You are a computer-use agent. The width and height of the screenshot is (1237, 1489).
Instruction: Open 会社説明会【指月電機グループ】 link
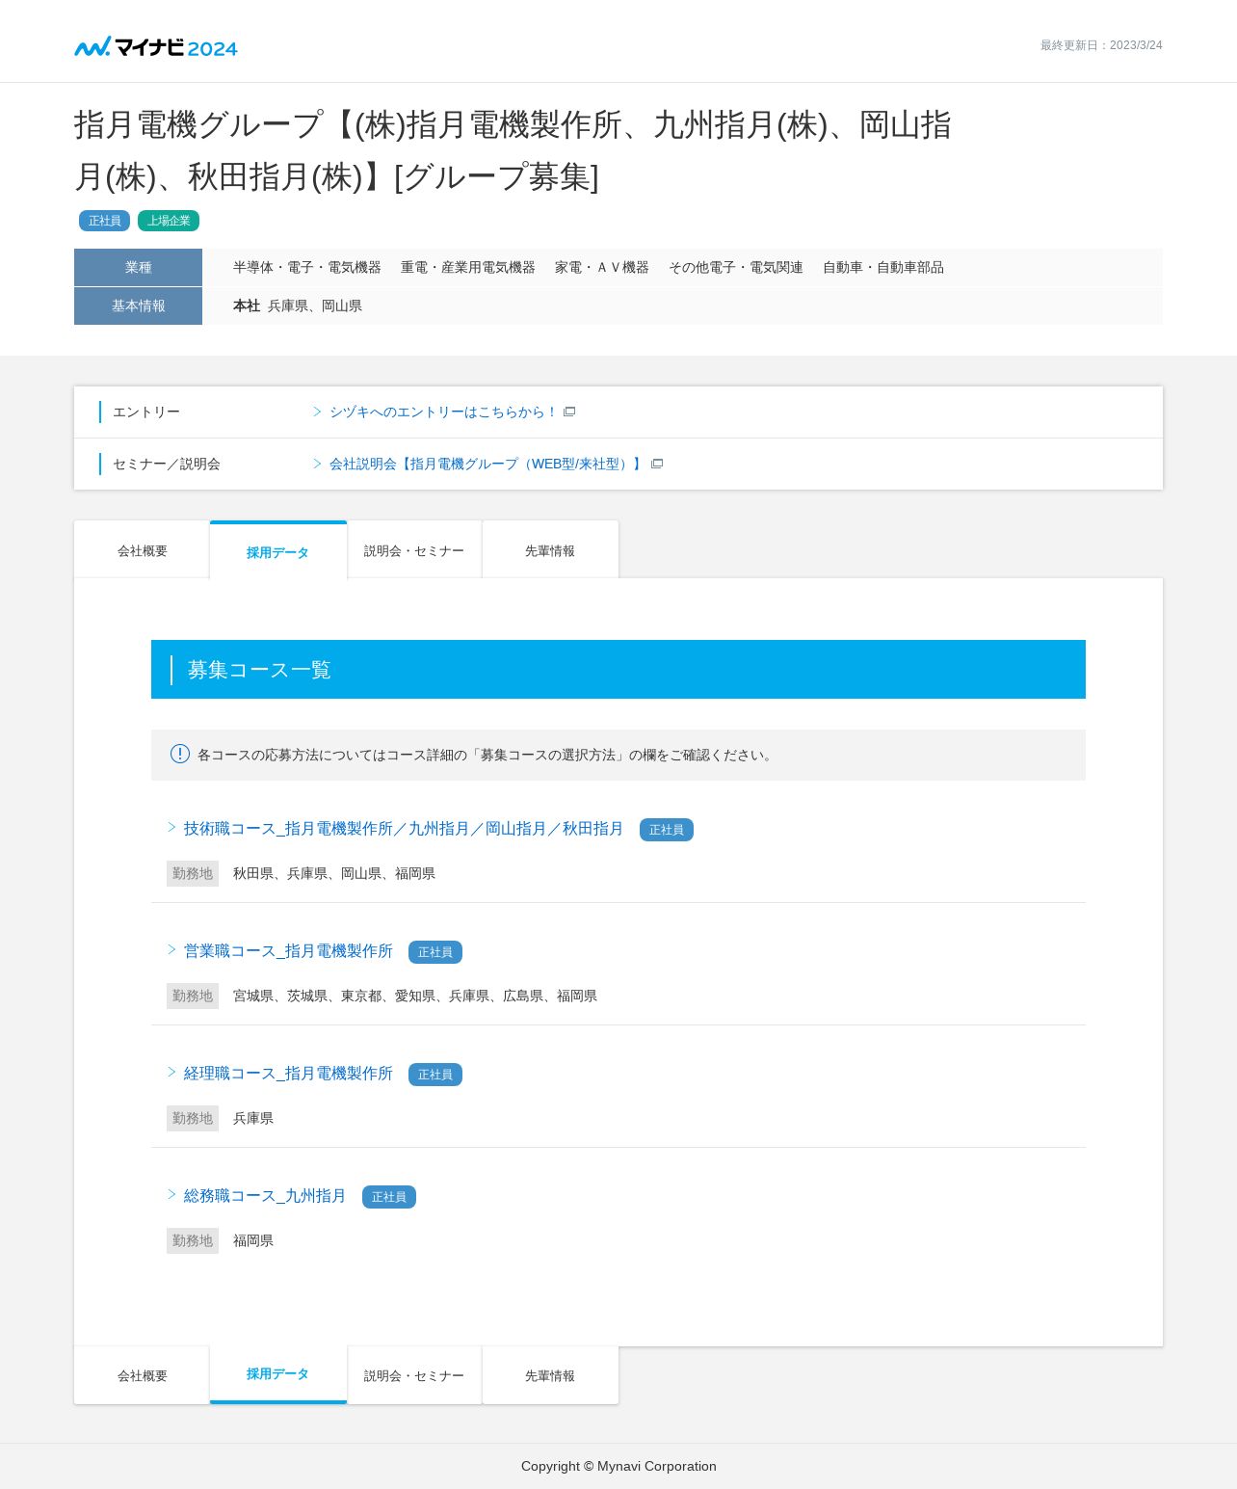click(487, 464)
